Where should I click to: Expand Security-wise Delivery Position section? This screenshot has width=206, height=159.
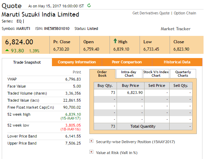tap(91, 141)
